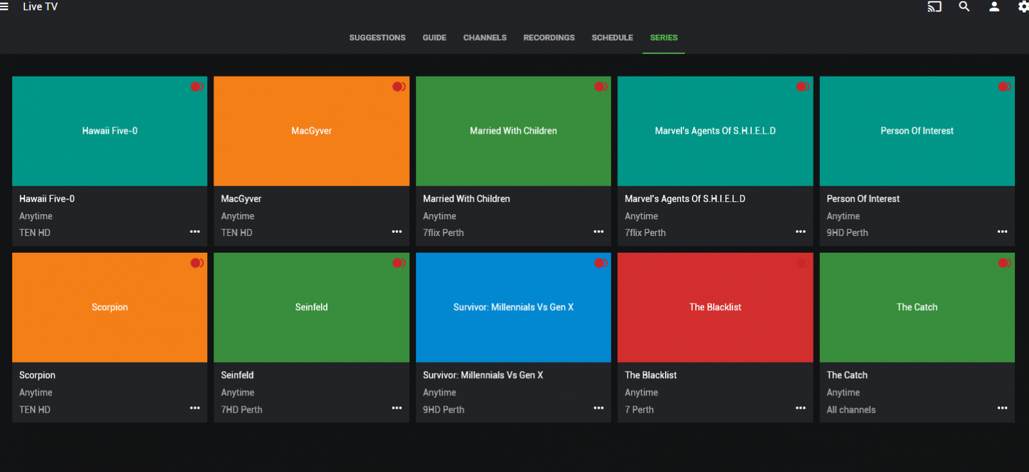
Task: Click the series recording indicator on Seinfeld
Action: tap(399, 262)
